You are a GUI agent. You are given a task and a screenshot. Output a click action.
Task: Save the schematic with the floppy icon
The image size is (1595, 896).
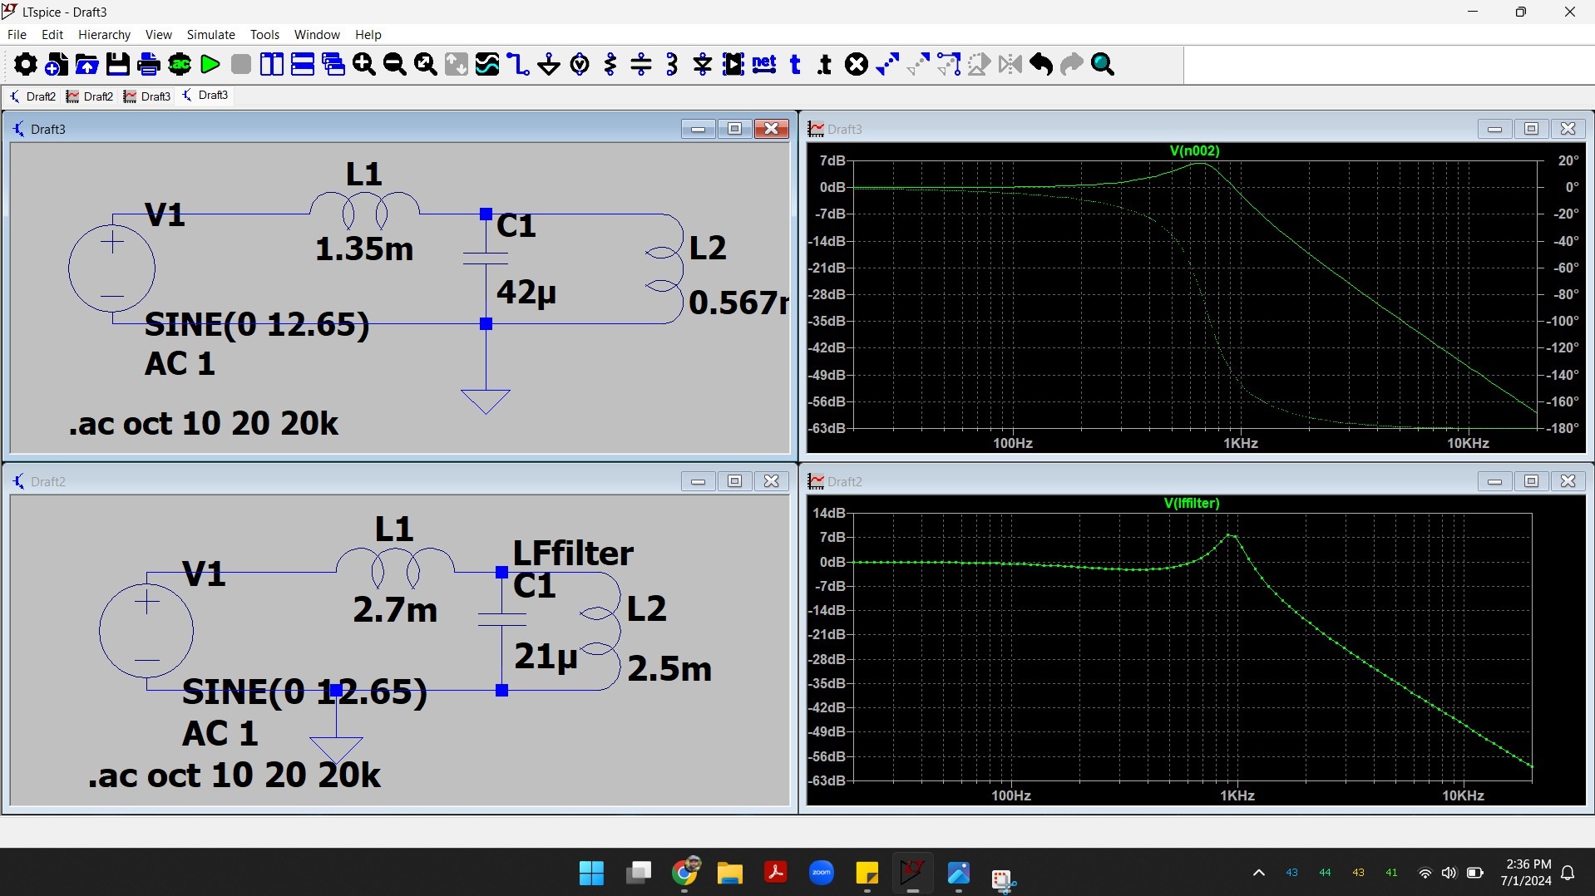(x=118, y=64)
